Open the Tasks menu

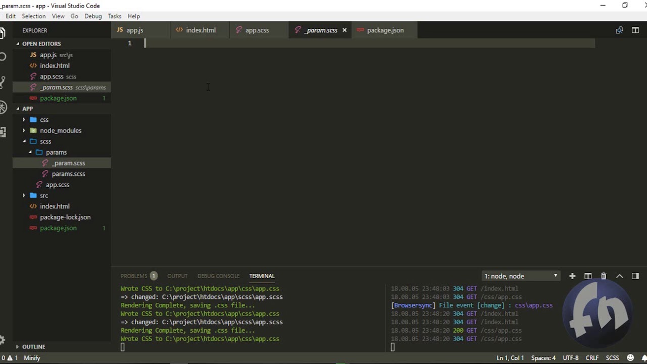(x=115, y=16)
